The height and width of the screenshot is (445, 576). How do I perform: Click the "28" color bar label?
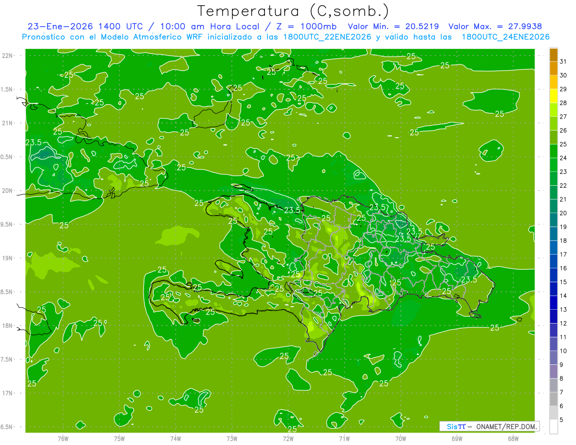tap(563, 103)
